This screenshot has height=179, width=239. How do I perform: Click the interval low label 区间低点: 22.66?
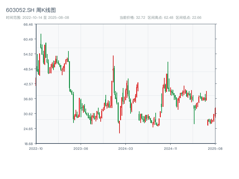189,18
